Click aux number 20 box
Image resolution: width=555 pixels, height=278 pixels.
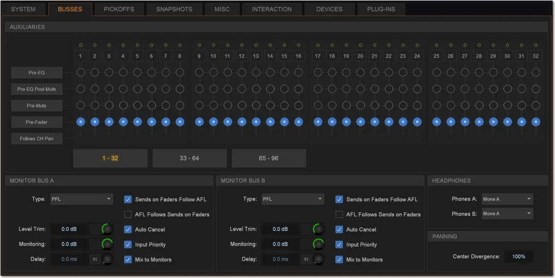(x=360, y=56)
